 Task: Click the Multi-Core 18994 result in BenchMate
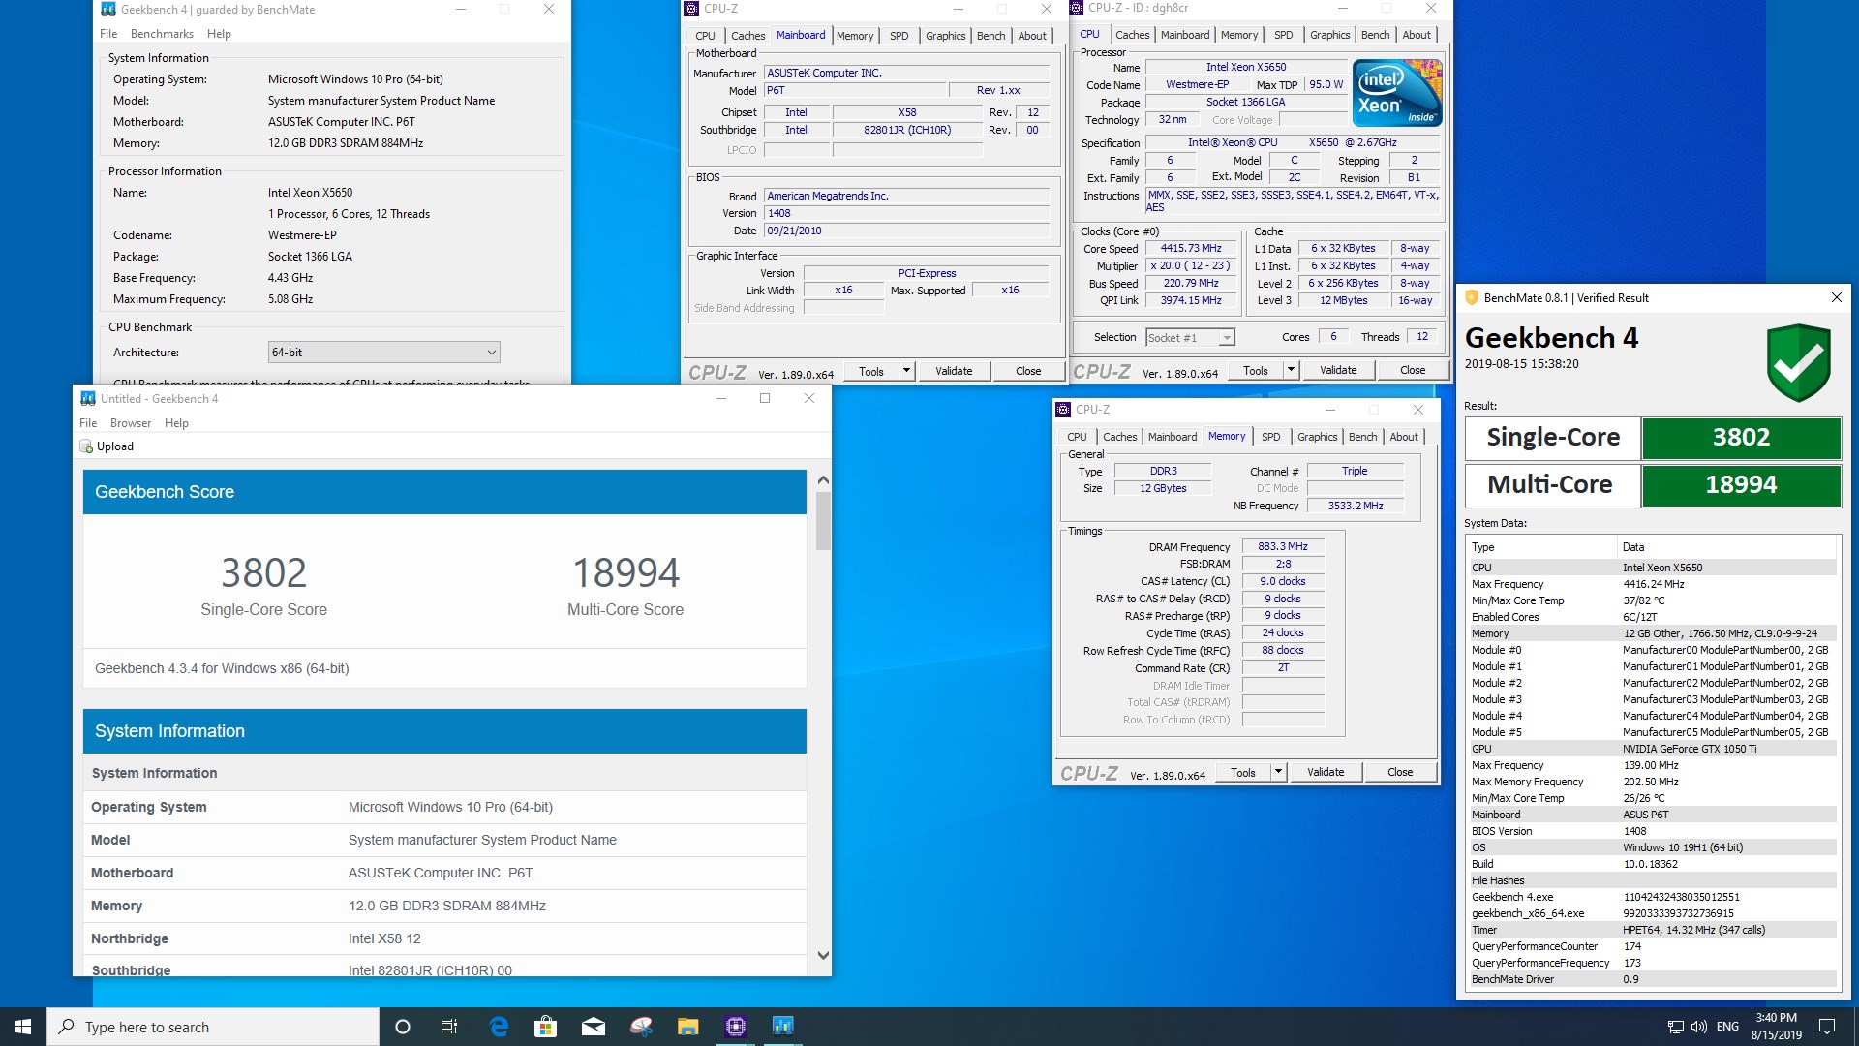(x=1741, y=485)
